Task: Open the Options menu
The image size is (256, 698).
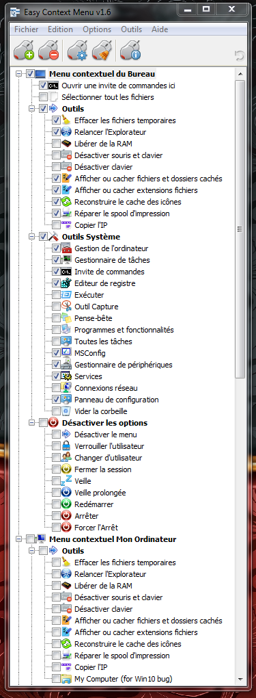Action: (97, 29)
